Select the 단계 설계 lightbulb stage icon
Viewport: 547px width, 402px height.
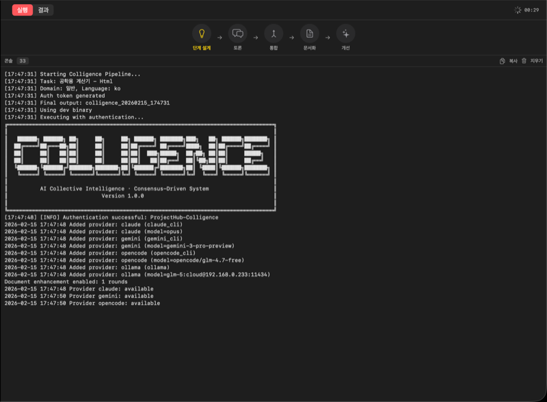pos(202,33)
